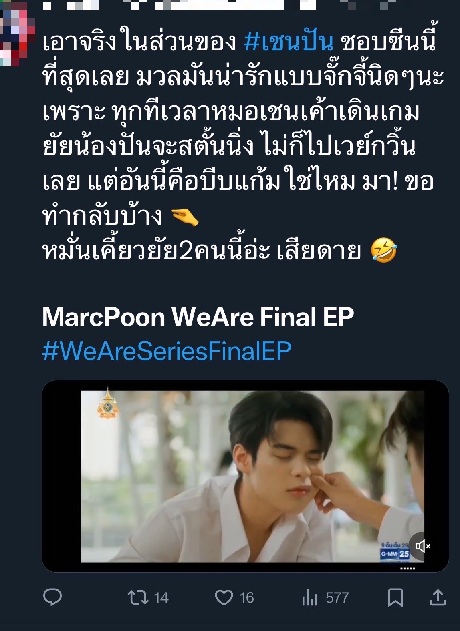
Task: Tap the retweet arrows icon
Action: tap(138, 597)
